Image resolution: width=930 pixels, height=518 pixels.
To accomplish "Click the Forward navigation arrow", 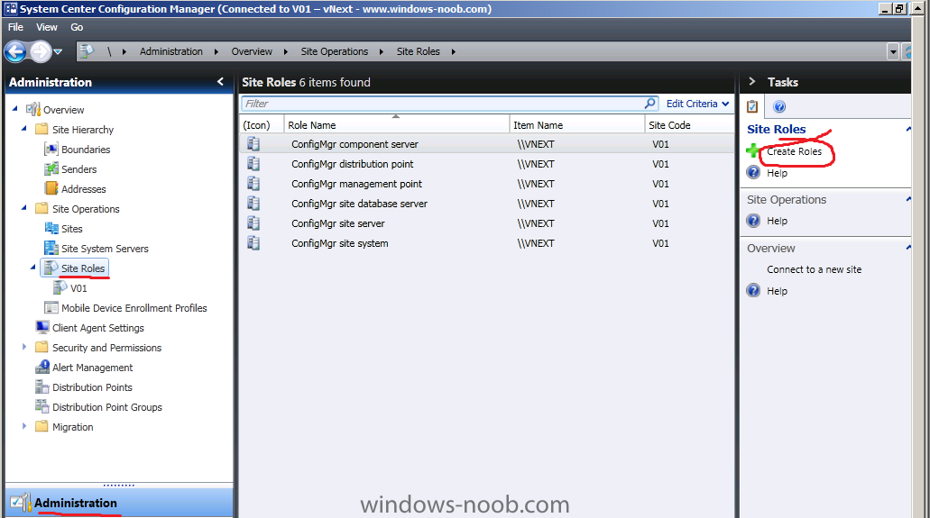I will (41, 51).
